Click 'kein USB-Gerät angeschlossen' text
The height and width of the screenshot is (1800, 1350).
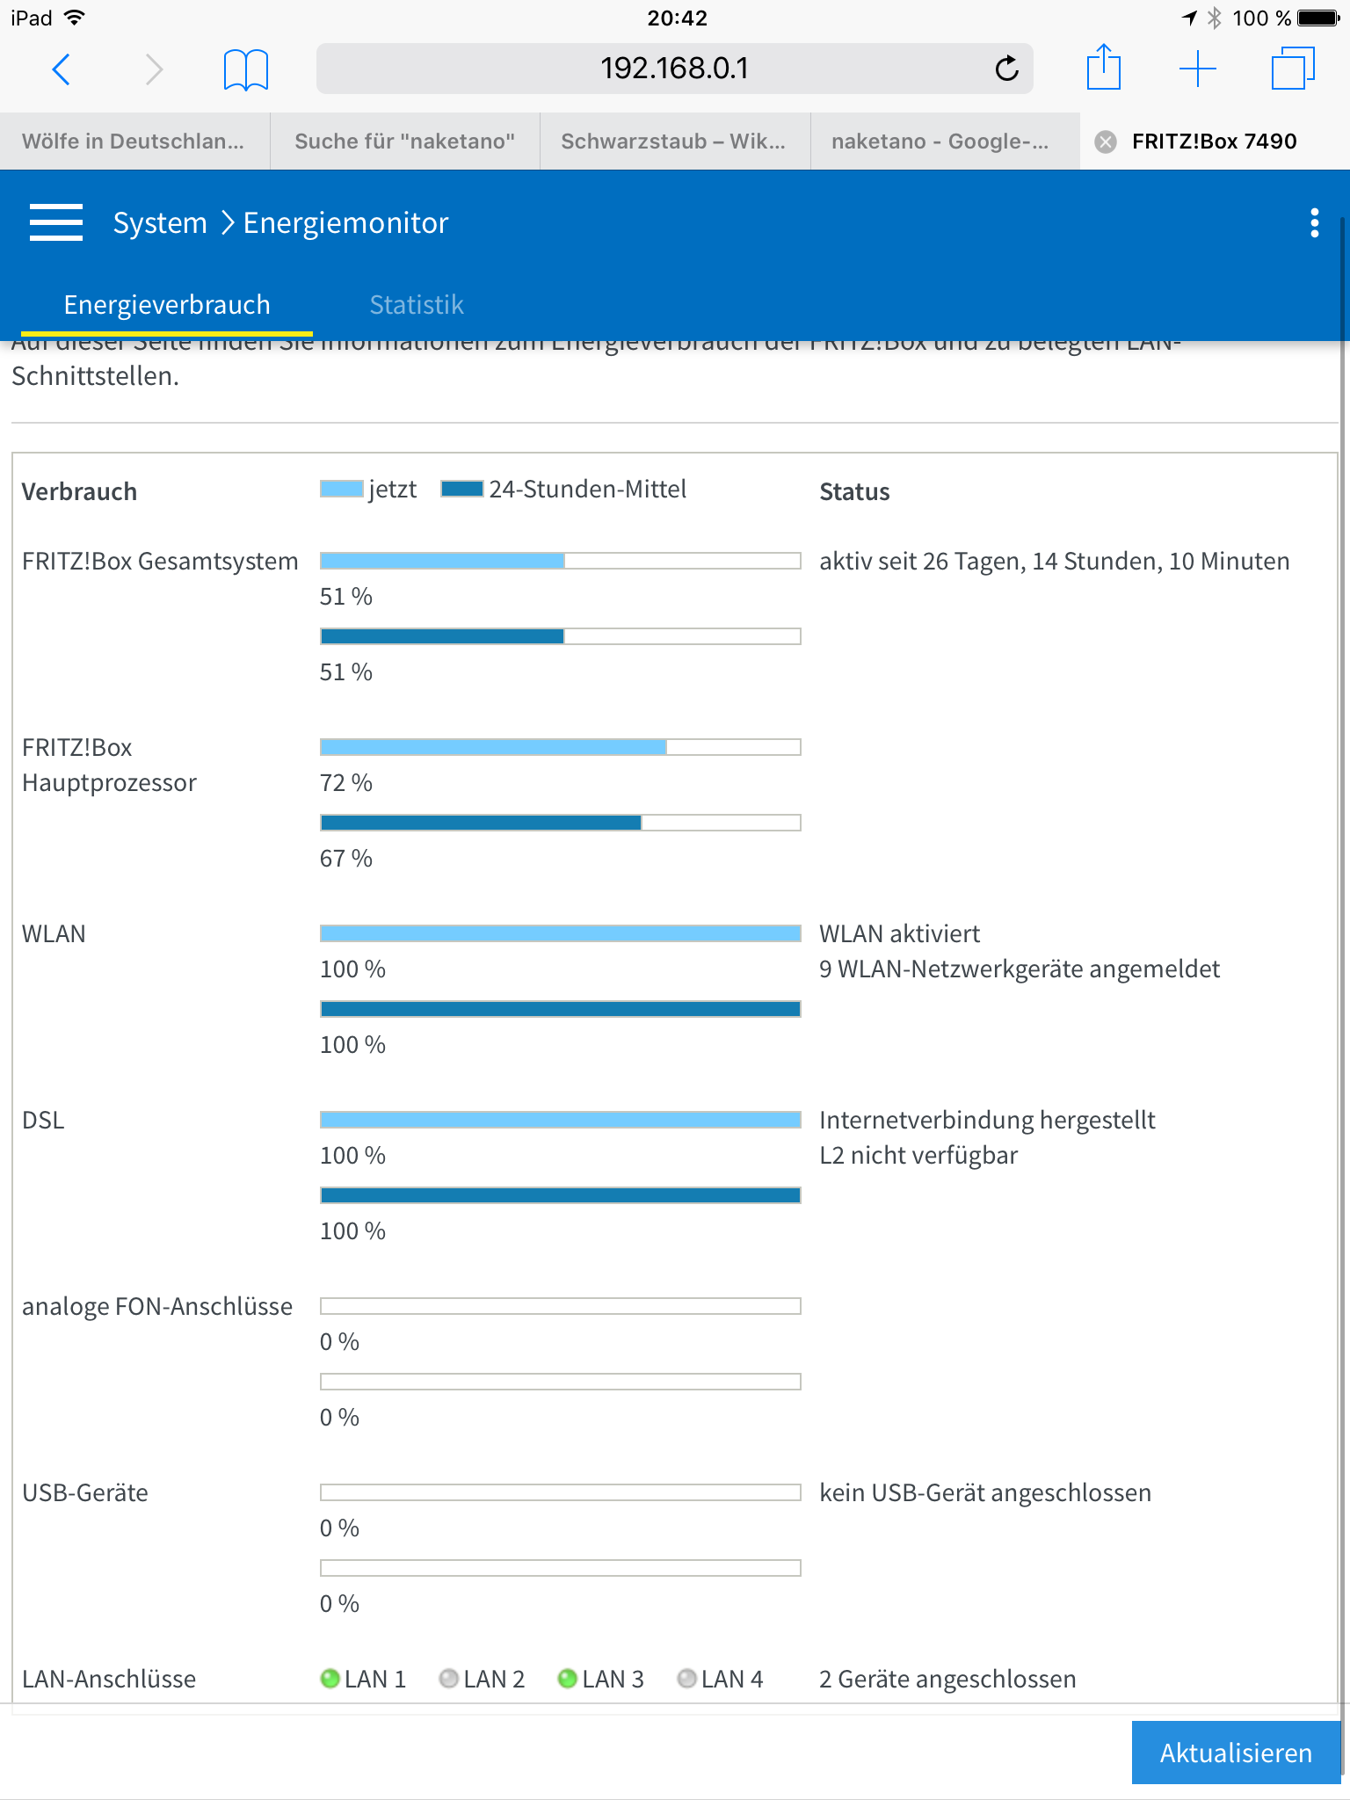point(985,1493)
